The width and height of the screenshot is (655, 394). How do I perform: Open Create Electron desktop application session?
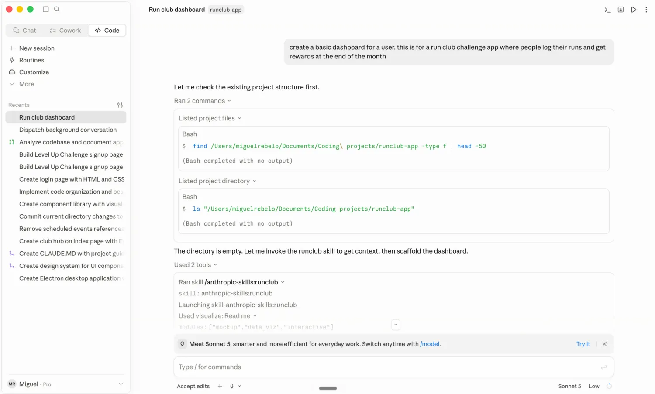pos(65,278)
